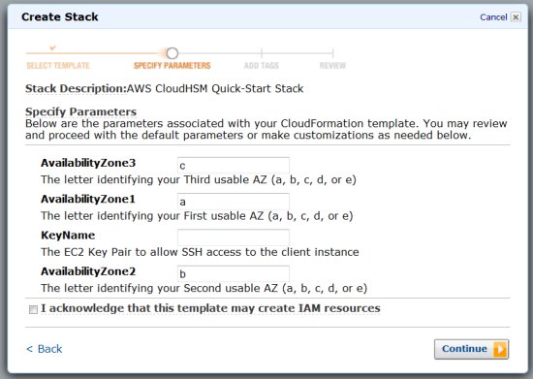
Task: Jump to the Add Tags step
Action: (262, 66)
